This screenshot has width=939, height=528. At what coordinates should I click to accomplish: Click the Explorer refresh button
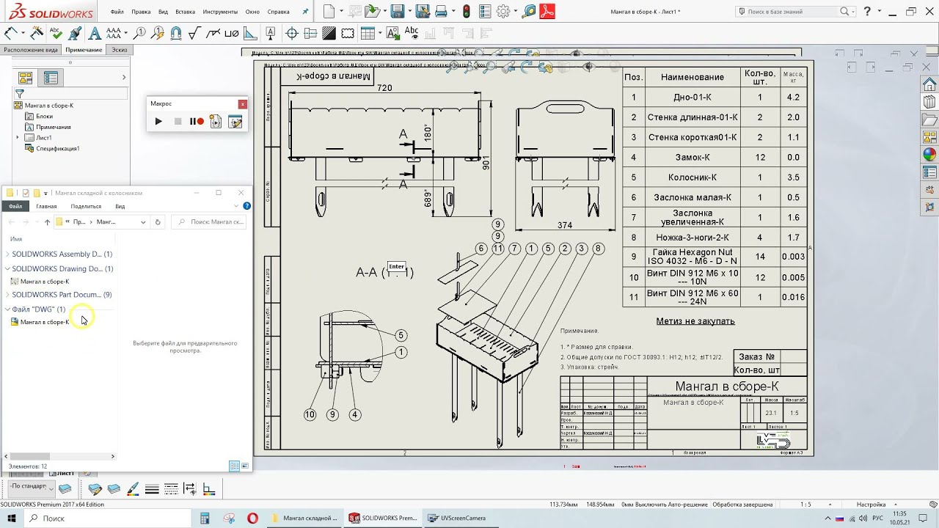[x=157, y=221]
